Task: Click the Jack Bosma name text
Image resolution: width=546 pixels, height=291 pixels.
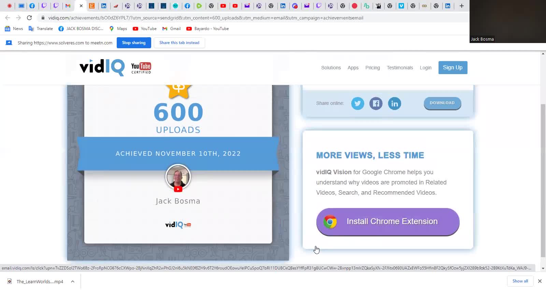Action: [x=178, y=201]
